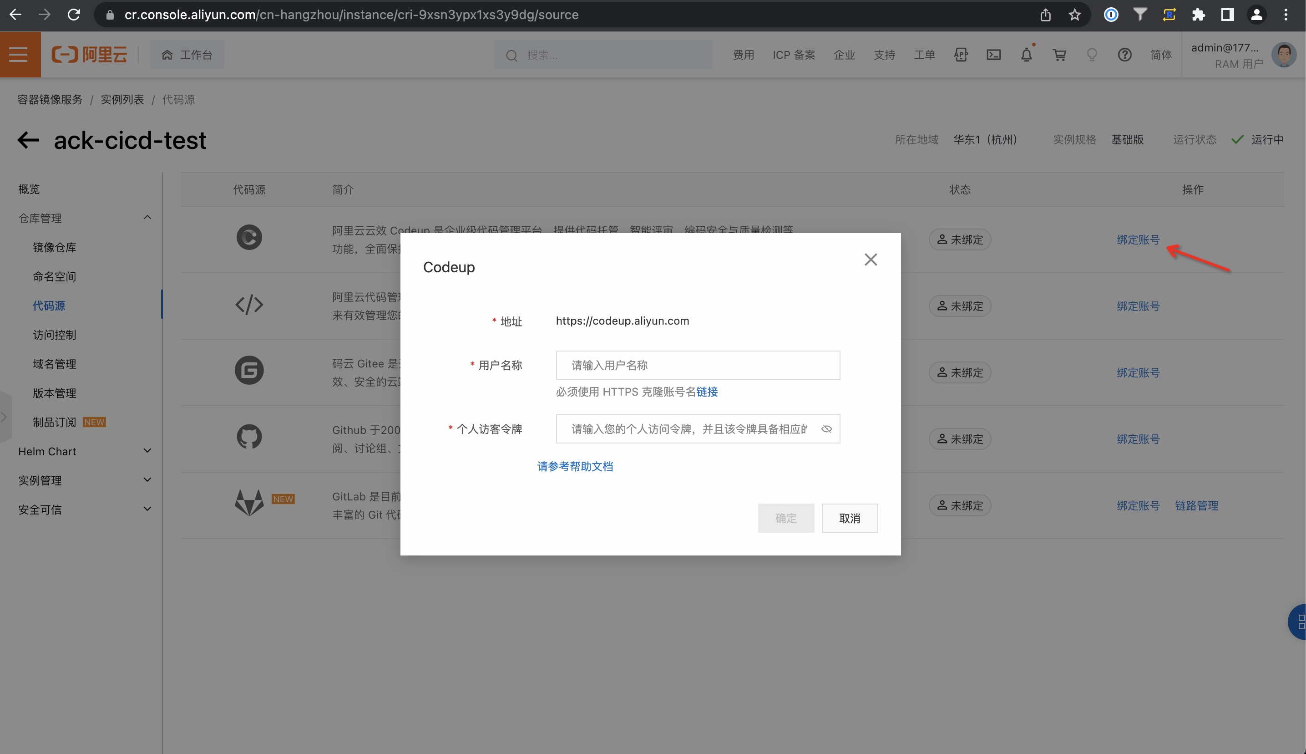Open the notifications bell
Image resolution: width=1306 pixels, height=754 pixels.
point(1027,54)
